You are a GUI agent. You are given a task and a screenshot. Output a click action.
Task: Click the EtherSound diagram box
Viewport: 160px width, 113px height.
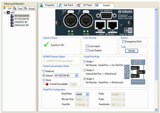138,82
